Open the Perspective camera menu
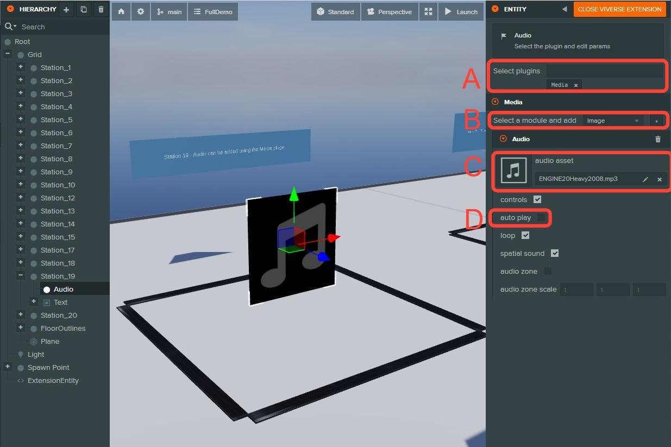Viewport: 671px width, 447px height. coord(390,11)
